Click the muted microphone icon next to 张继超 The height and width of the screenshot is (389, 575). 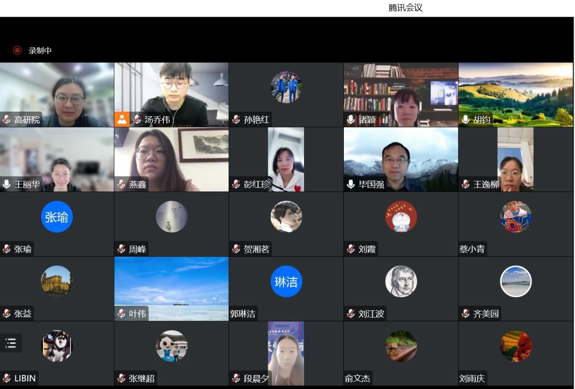point(121,378)
